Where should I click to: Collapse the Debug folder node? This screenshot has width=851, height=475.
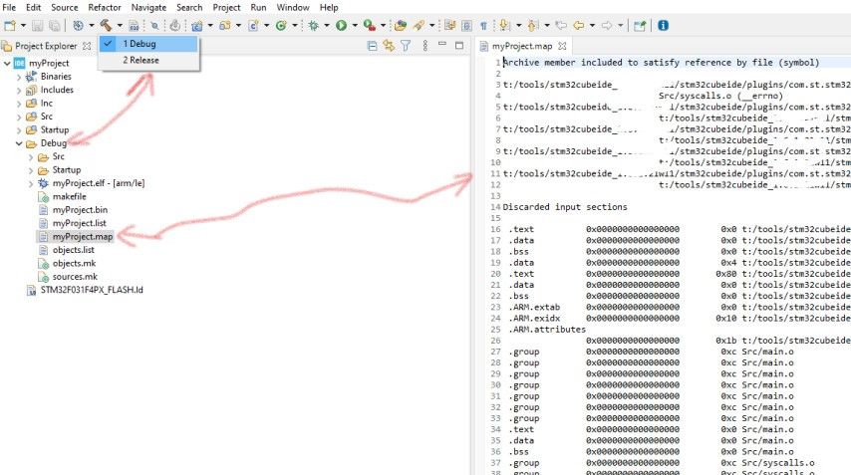[19, 143]
